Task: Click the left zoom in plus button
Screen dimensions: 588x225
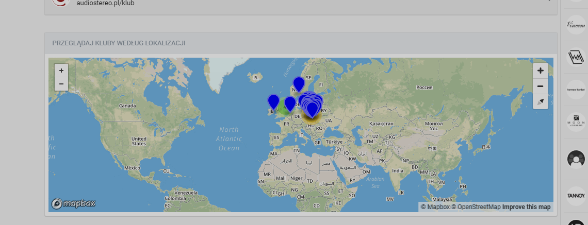Action: point(61,71)
